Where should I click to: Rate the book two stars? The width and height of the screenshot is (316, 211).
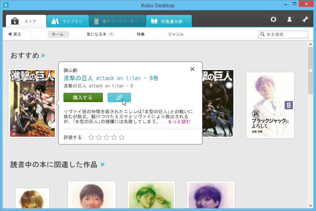(x=99, y=137)
